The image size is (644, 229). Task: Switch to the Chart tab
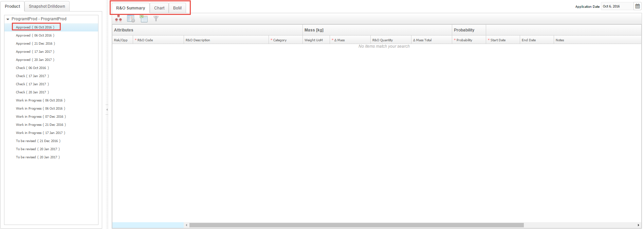159,8
